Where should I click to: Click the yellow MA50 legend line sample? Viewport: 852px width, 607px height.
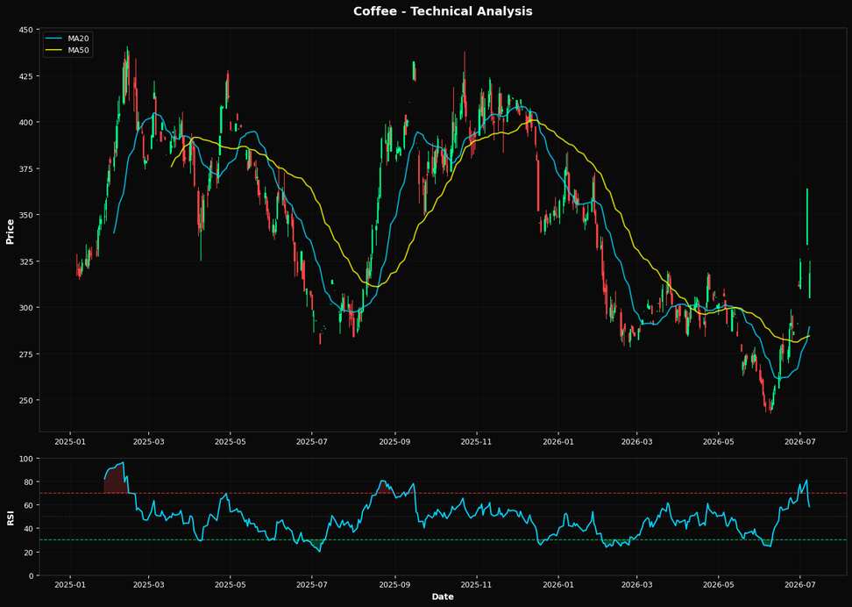coord(54,50)
